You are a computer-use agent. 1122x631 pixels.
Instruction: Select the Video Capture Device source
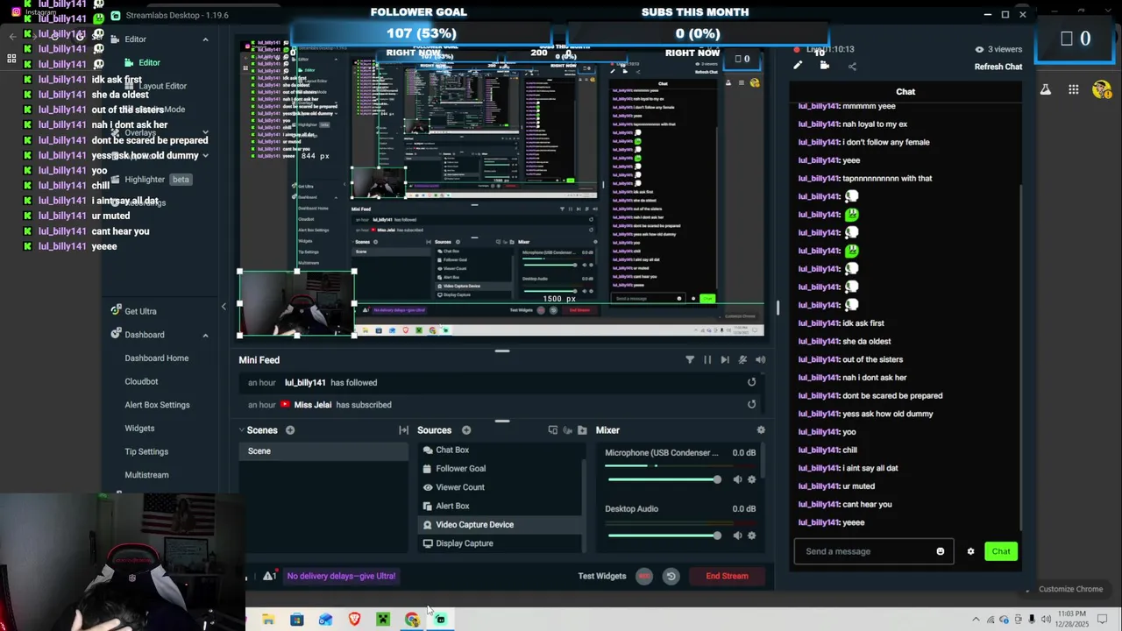point(500,524)
